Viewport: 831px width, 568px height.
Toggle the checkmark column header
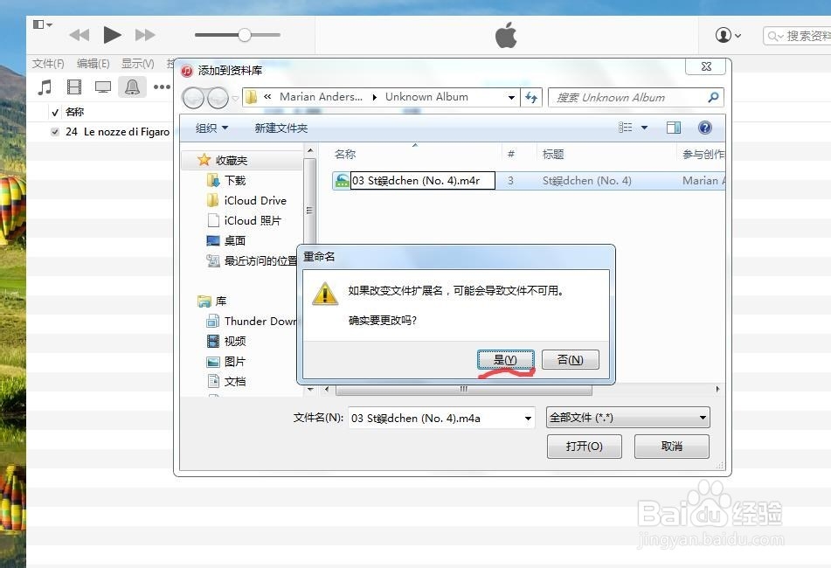click(x=54, y=112)
